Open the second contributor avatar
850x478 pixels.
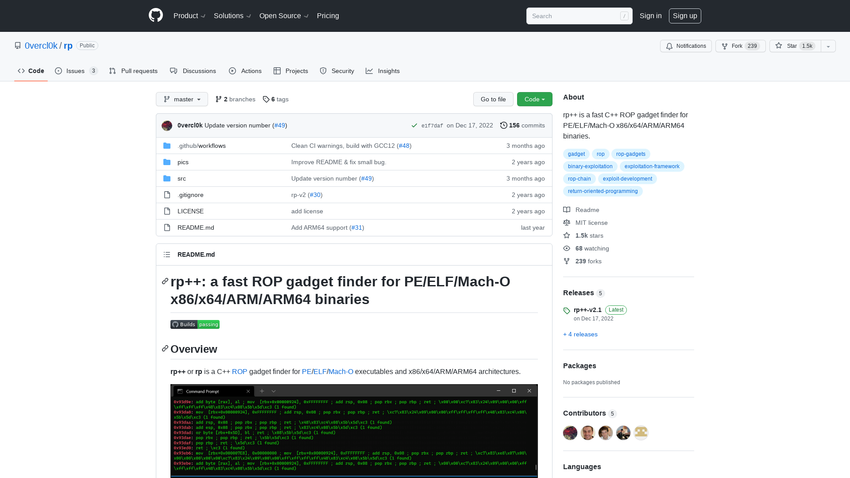click(x=588, y=432)
